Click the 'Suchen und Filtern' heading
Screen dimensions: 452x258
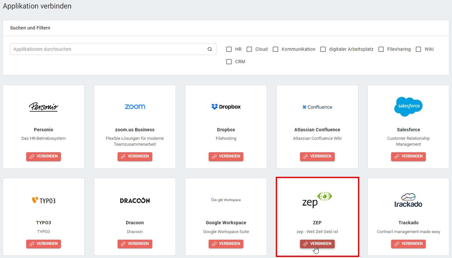tap(30, 28)
